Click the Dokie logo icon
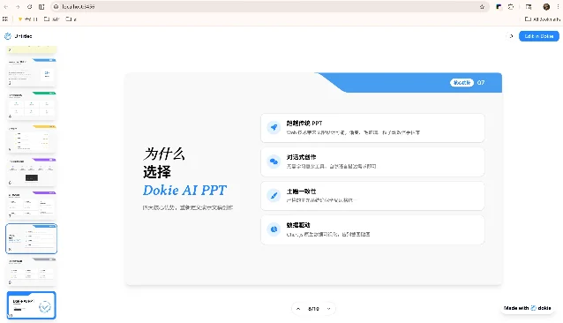The height and width of the screenshot is (323, 563). pyautogui.click(x=8, y=36)
